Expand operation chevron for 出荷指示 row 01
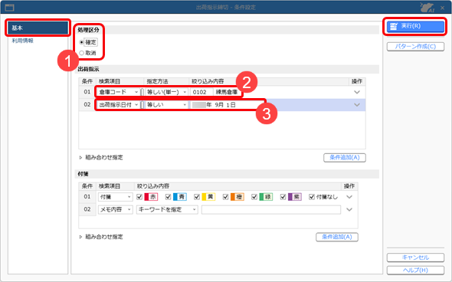Viewport: 452px width, 282px height. click(x=357, y=92)
